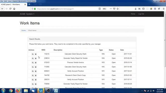Open Chrome from the taskbar
The width and height of the screenshot is (166, 93).
tap(11, 91)
